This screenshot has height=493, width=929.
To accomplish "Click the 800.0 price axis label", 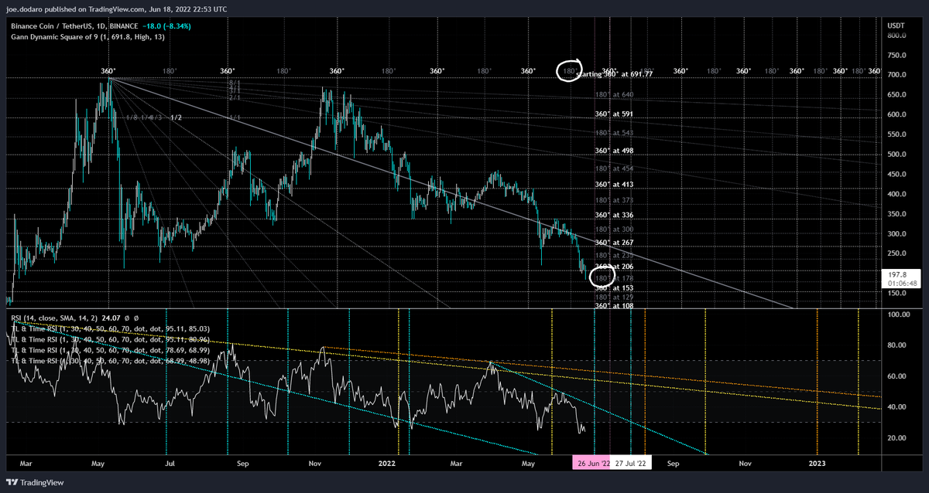I will 896,36.
